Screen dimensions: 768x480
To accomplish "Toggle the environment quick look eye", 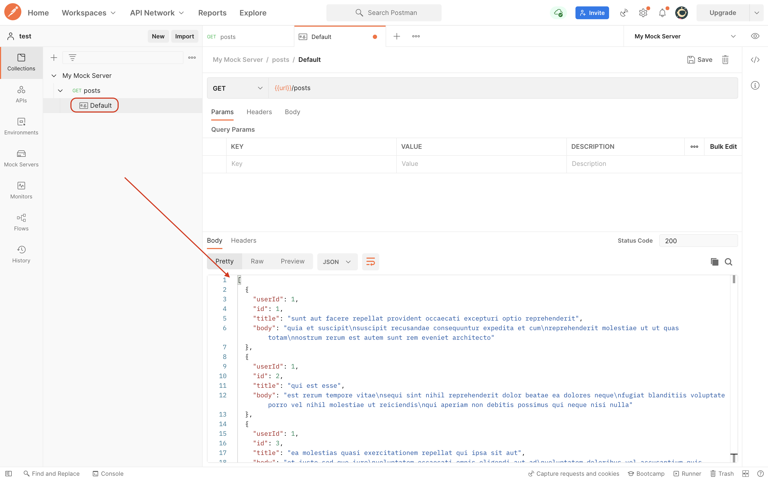I will point(755,36).
